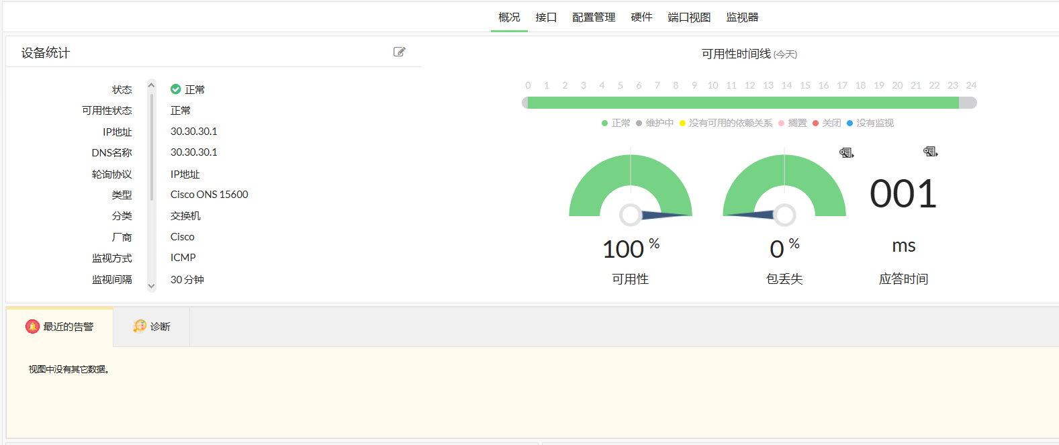Click the scroll up arrow in device stats list
Viewport: 1059px width, 445px height.
click(x=152, y=85)
